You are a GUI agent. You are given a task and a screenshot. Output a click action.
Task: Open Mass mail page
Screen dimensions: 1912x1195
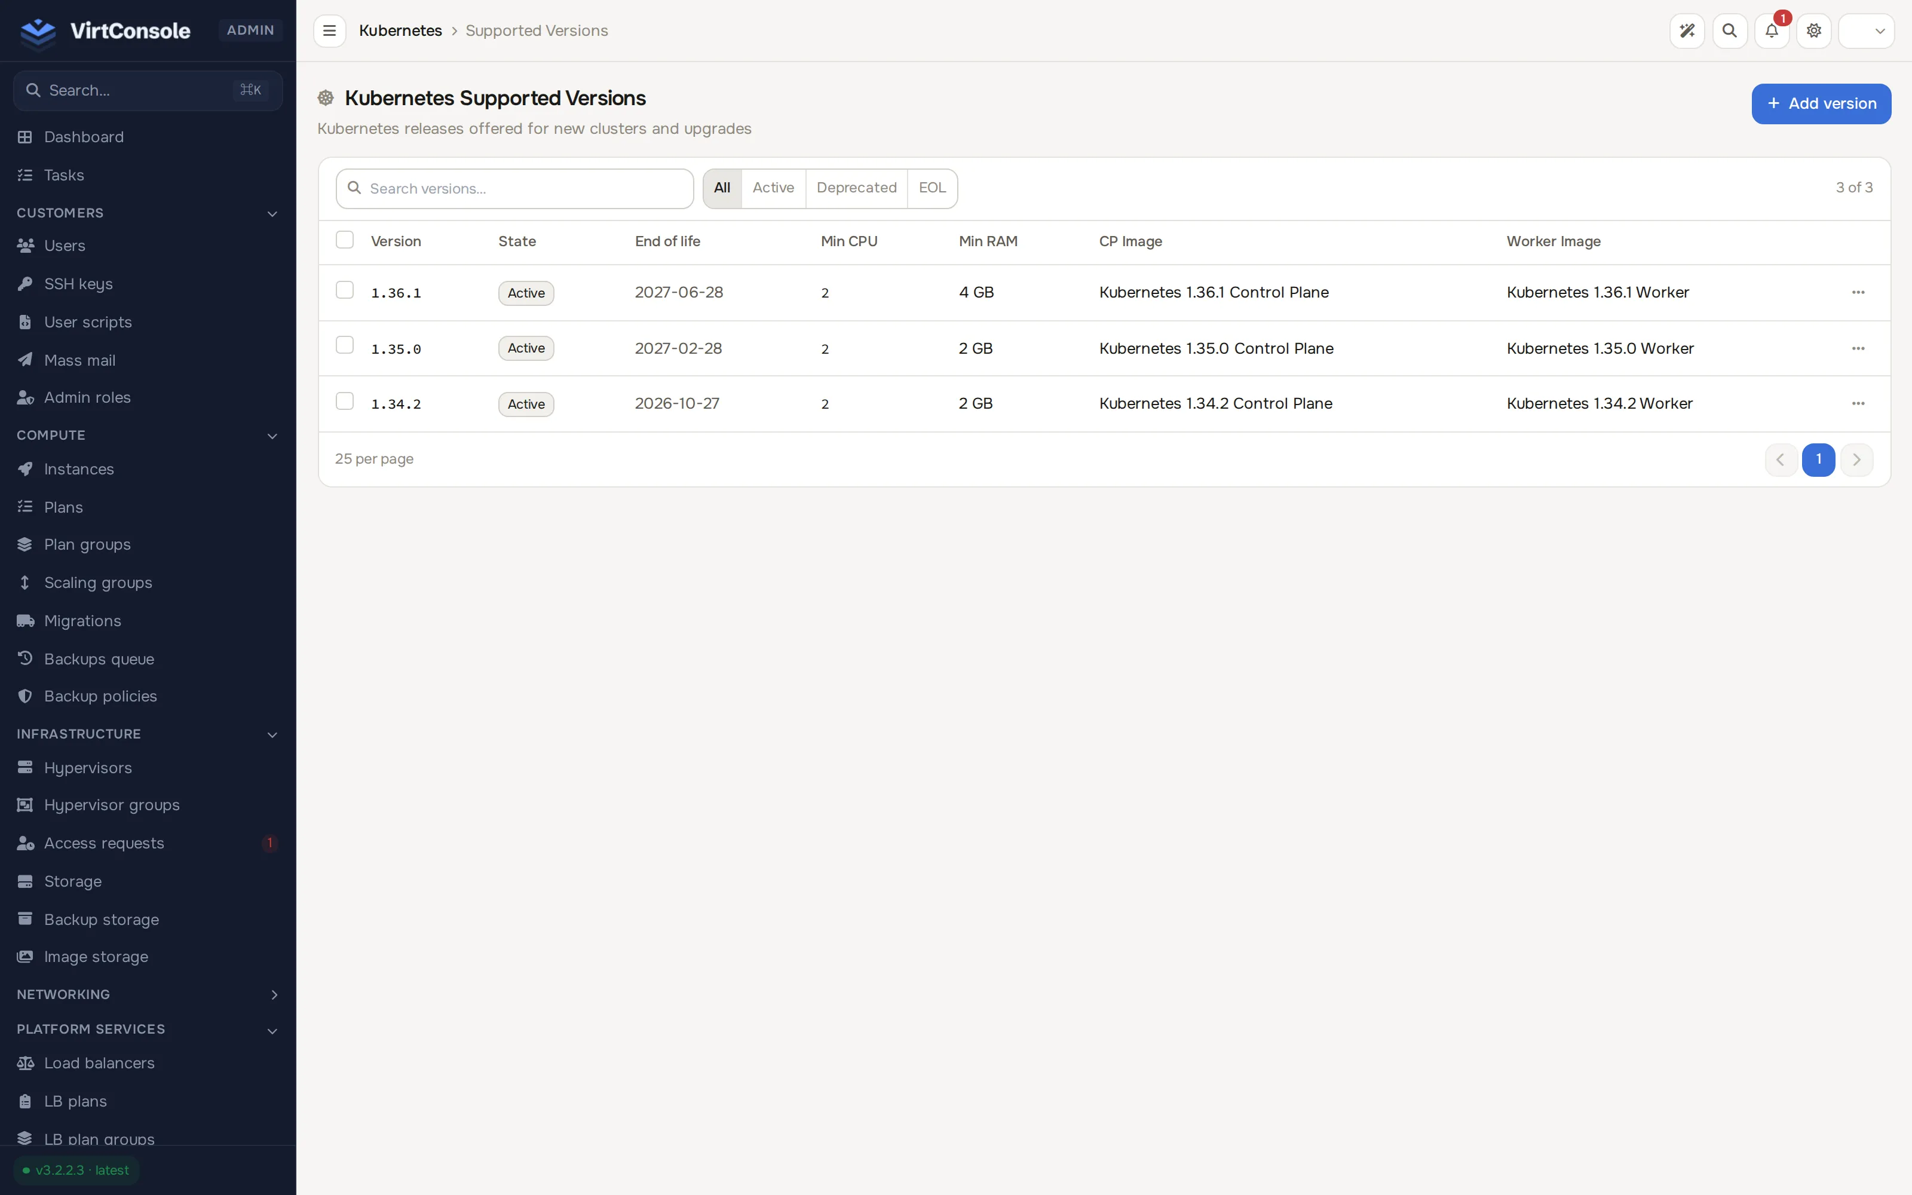pos(148,360)
